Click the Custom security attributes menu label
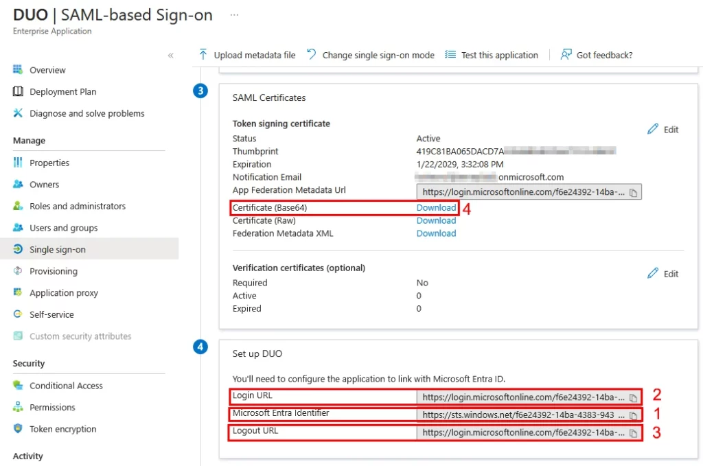703x466 pixels. [x=80, y=336]
